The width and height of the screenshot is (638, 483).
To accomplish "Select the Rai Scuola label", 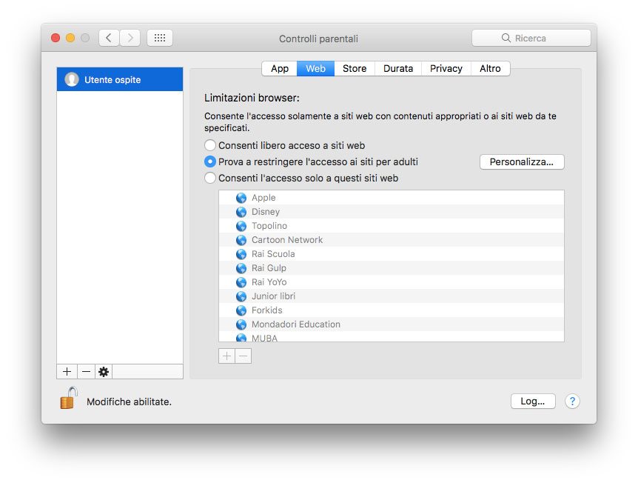I will (273, 254).
